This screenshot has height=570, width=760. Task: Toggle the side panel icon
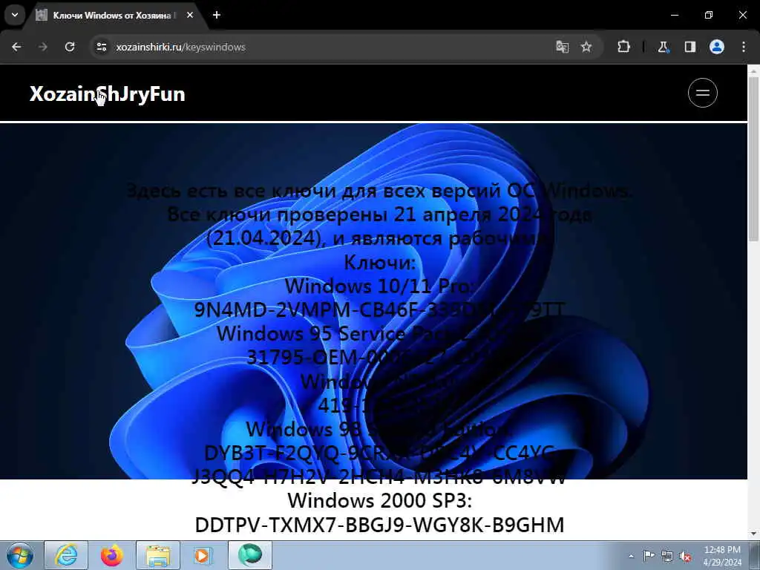689,47
